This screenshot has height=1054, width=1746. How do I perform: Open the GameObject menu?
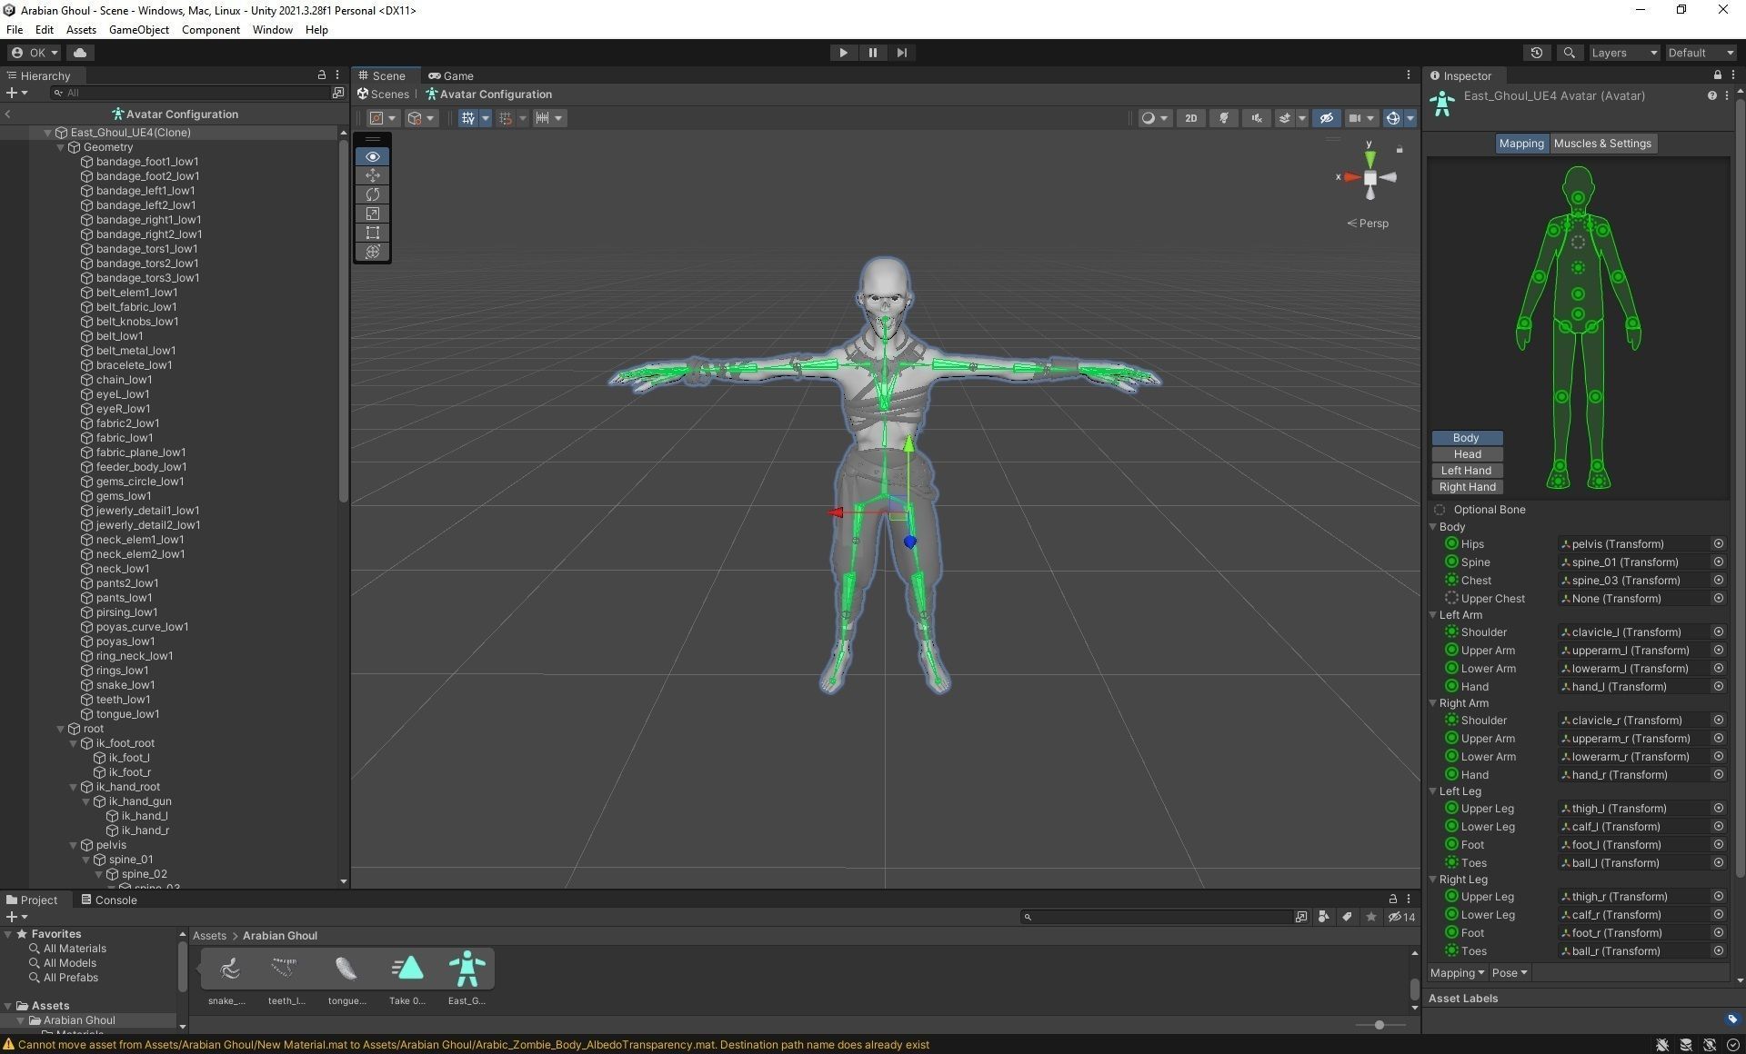click(138, 30)
